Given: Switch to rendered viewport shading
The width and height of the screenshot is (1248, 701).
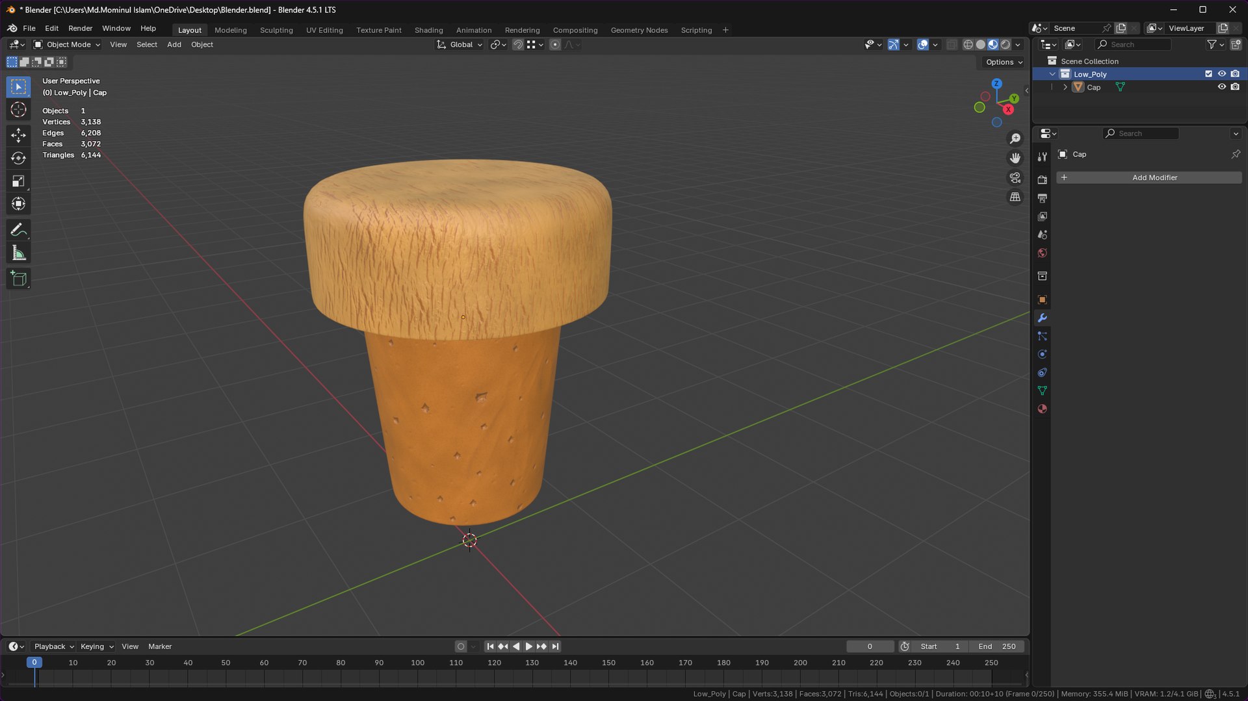Looking at the screenshot, I should 1006,45.
